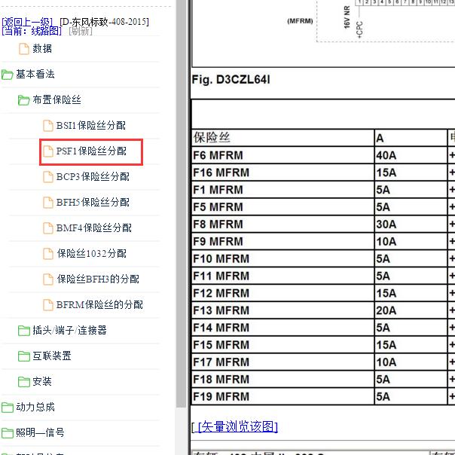Click the F15 MFRM table cell
Screen dimensions: 455x455
point(283,344)
